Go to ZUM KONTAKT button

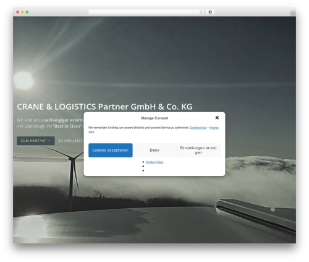pos(36,141)
